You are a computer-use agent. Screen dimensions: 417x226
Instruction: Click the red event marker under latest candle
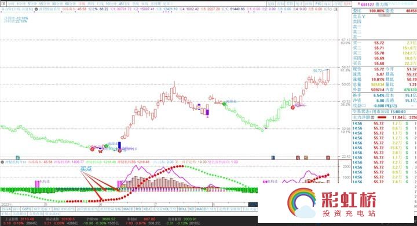(x=328, y=158)
